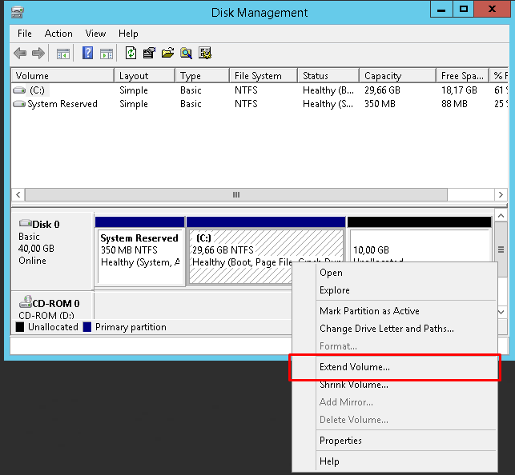Open the Help menu in menu bar
This screenshot has height=475, width=515.
click(x=128, y=34)
